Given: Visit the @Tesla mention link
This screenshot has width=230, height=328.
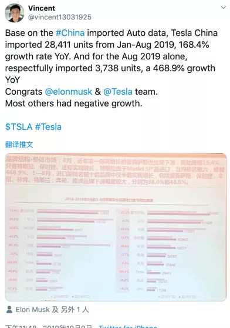Looking at the screenshot, I should [x=118, y=92].
